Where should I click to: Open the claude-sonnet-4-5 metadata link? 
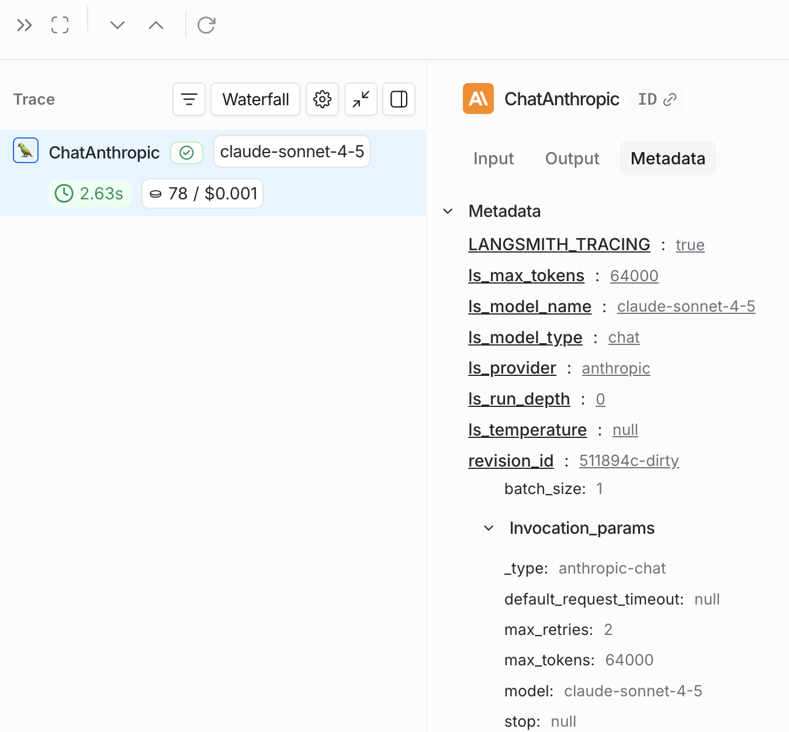click(x=686, y=306)
